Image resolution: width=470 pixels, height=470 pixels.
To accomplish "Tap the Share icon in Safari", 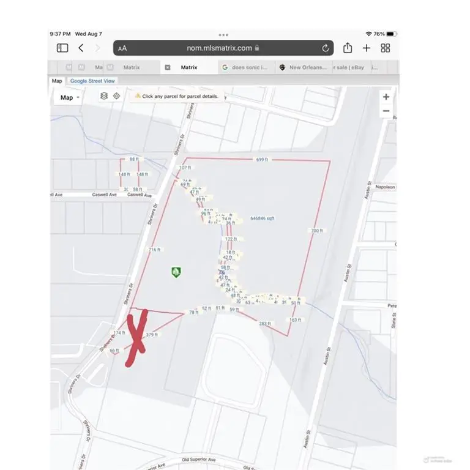I will click(x=348, y=48).
